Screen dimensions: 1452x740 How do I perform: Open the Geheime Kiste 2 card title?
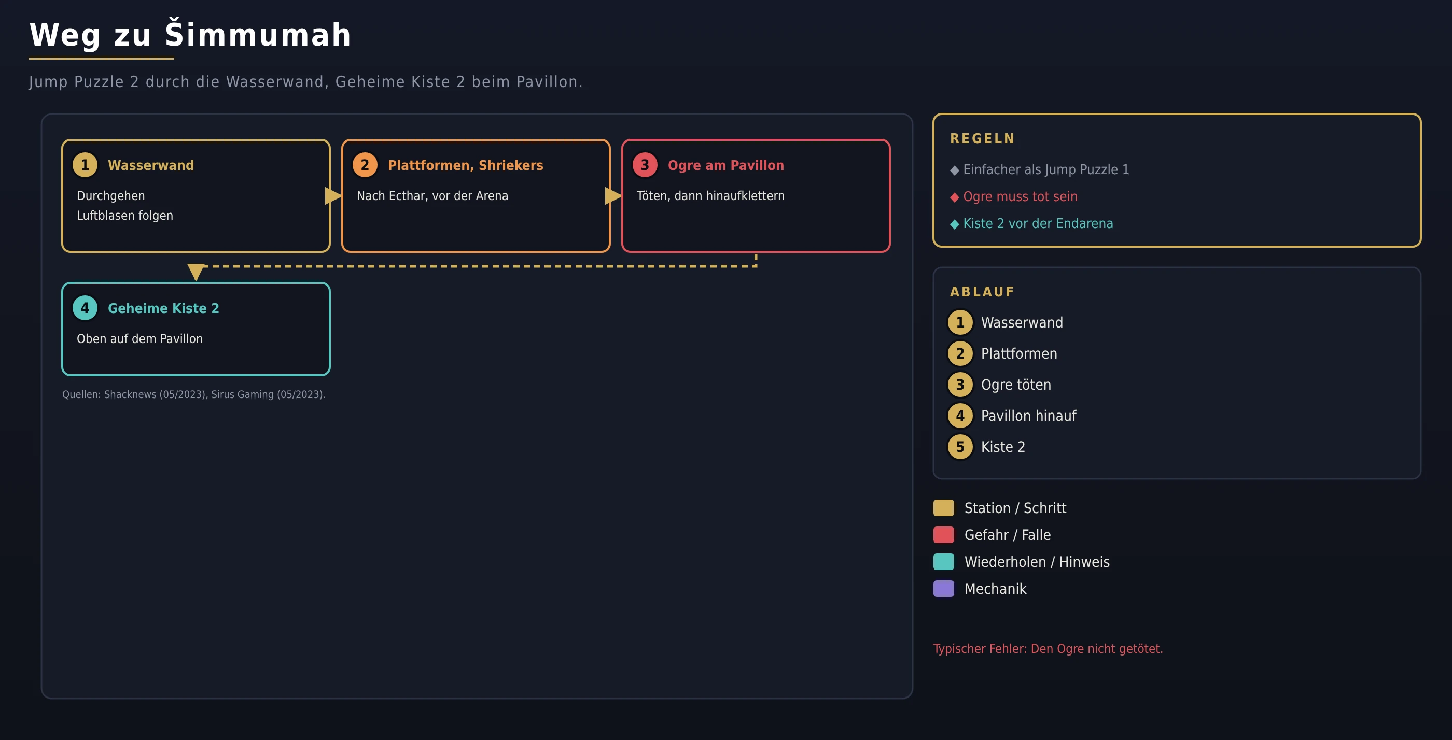point(163,308)
